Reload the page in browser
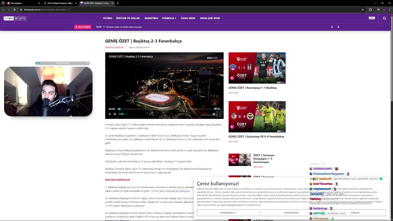 14,10
